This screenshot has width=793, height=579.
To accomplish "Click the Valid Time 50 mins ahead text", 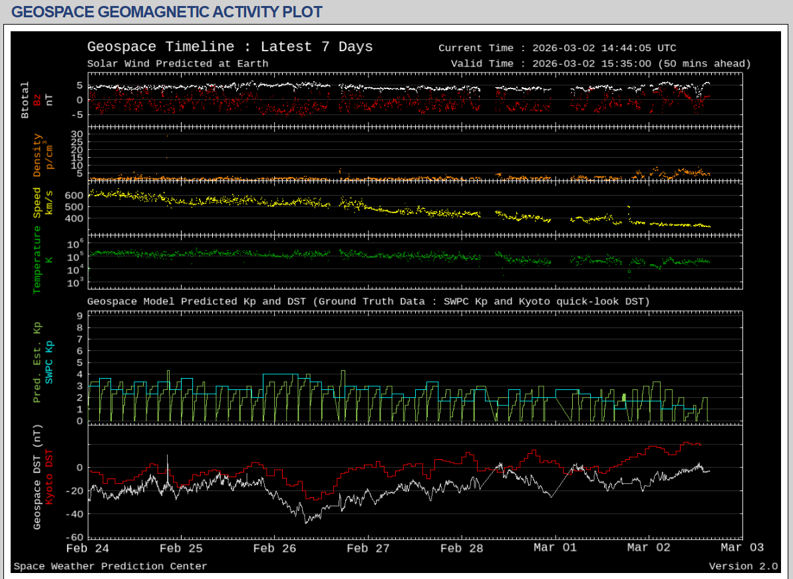I will coord(600,64).
